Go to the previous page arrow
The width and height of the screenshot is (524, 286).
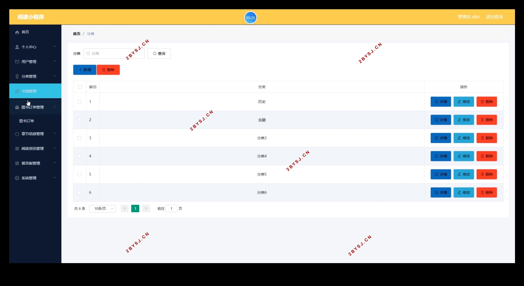[x=125, y=209]
